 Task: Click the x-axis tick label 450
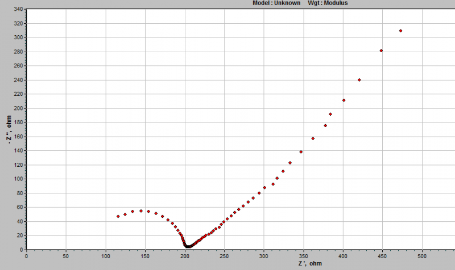[x=382, y=256]
